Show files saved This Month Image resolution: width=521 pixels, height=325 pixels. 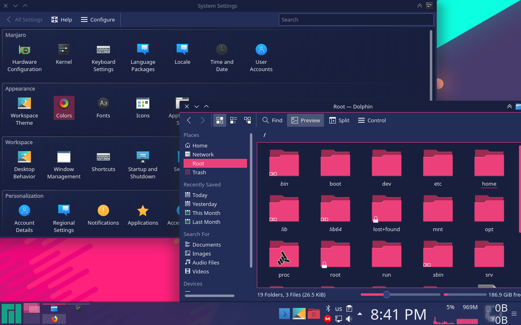coord(215,213)
